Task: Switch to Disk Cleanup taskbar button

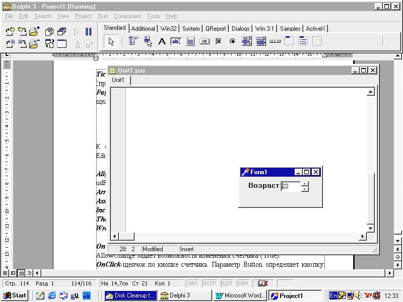Action: click(130, 295)
